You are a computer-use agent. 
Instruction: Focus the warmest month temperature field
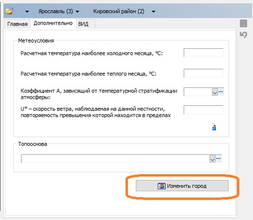(203, 73)
